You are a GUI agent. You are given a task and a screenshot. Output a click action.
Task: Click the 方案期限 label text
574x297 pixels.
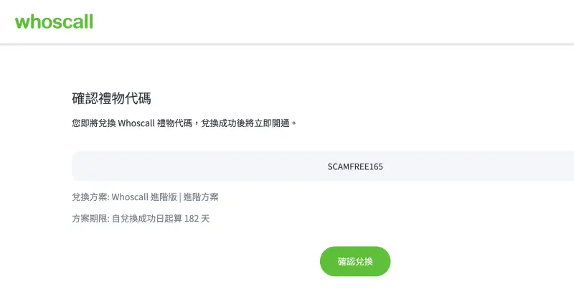pos(89,219)
